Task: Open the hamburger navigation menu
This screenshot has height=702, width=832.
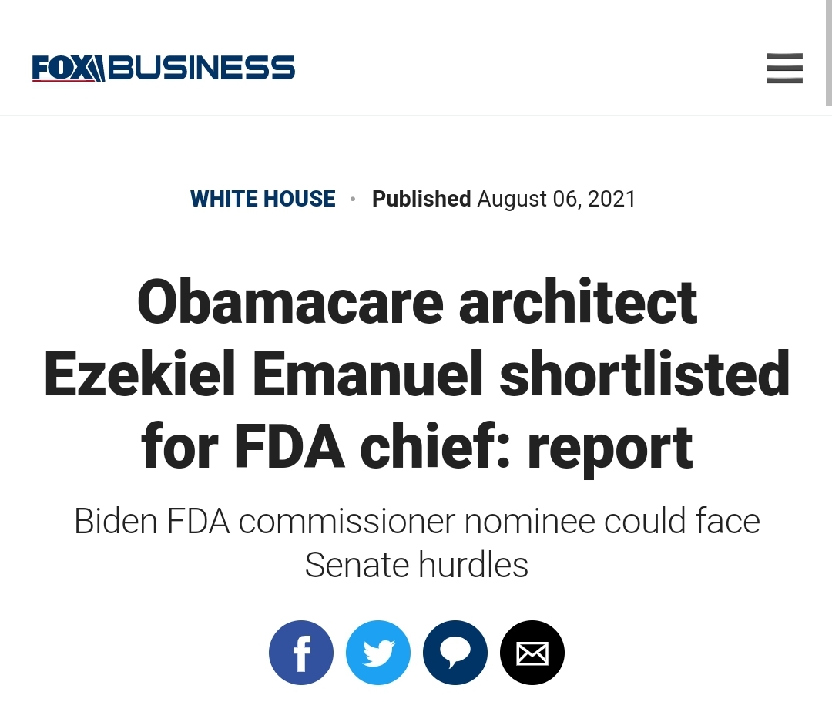Action: [x=785, y=68]
